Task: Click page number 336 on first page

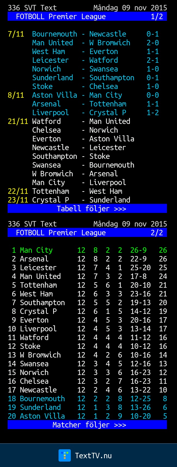Action: pyautogui.click(x=14, y=8)
